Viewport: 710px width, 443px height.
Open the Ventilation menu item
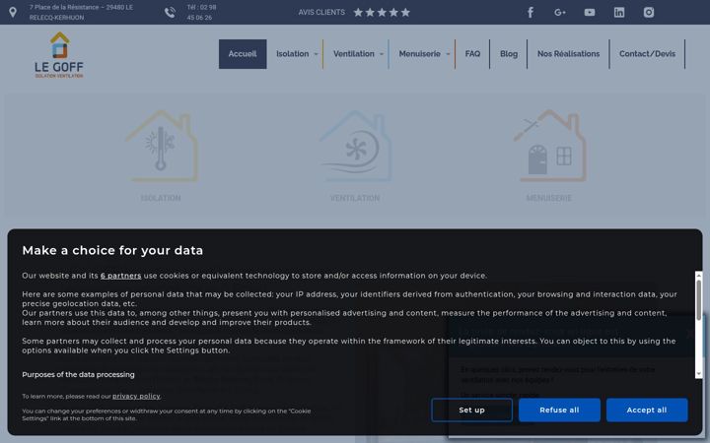pos(354,54)
